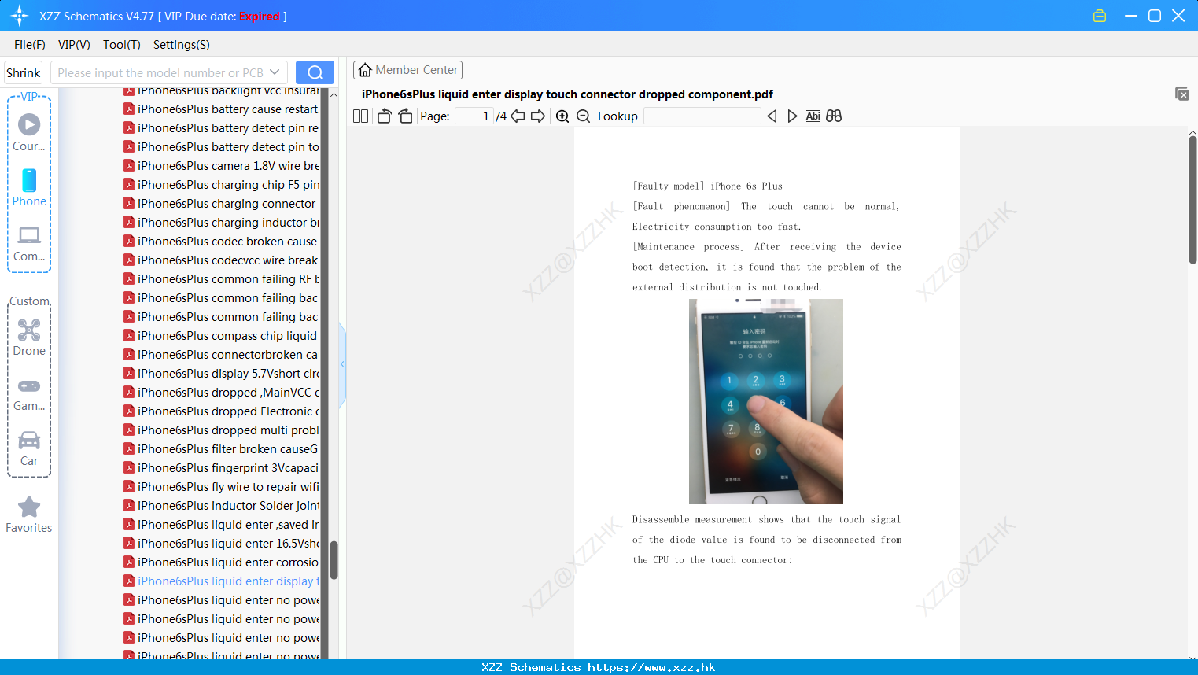The width and height of the screenshot is (1198, 675).
Task: Click the binoculars search icon
Action: click(x=834, y=116)
